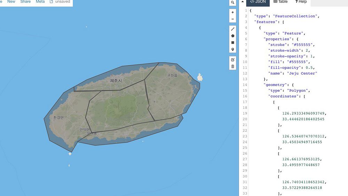Click the unsaved file label
The width and height of the screenshot is (348, 196).
pos(60,1)
